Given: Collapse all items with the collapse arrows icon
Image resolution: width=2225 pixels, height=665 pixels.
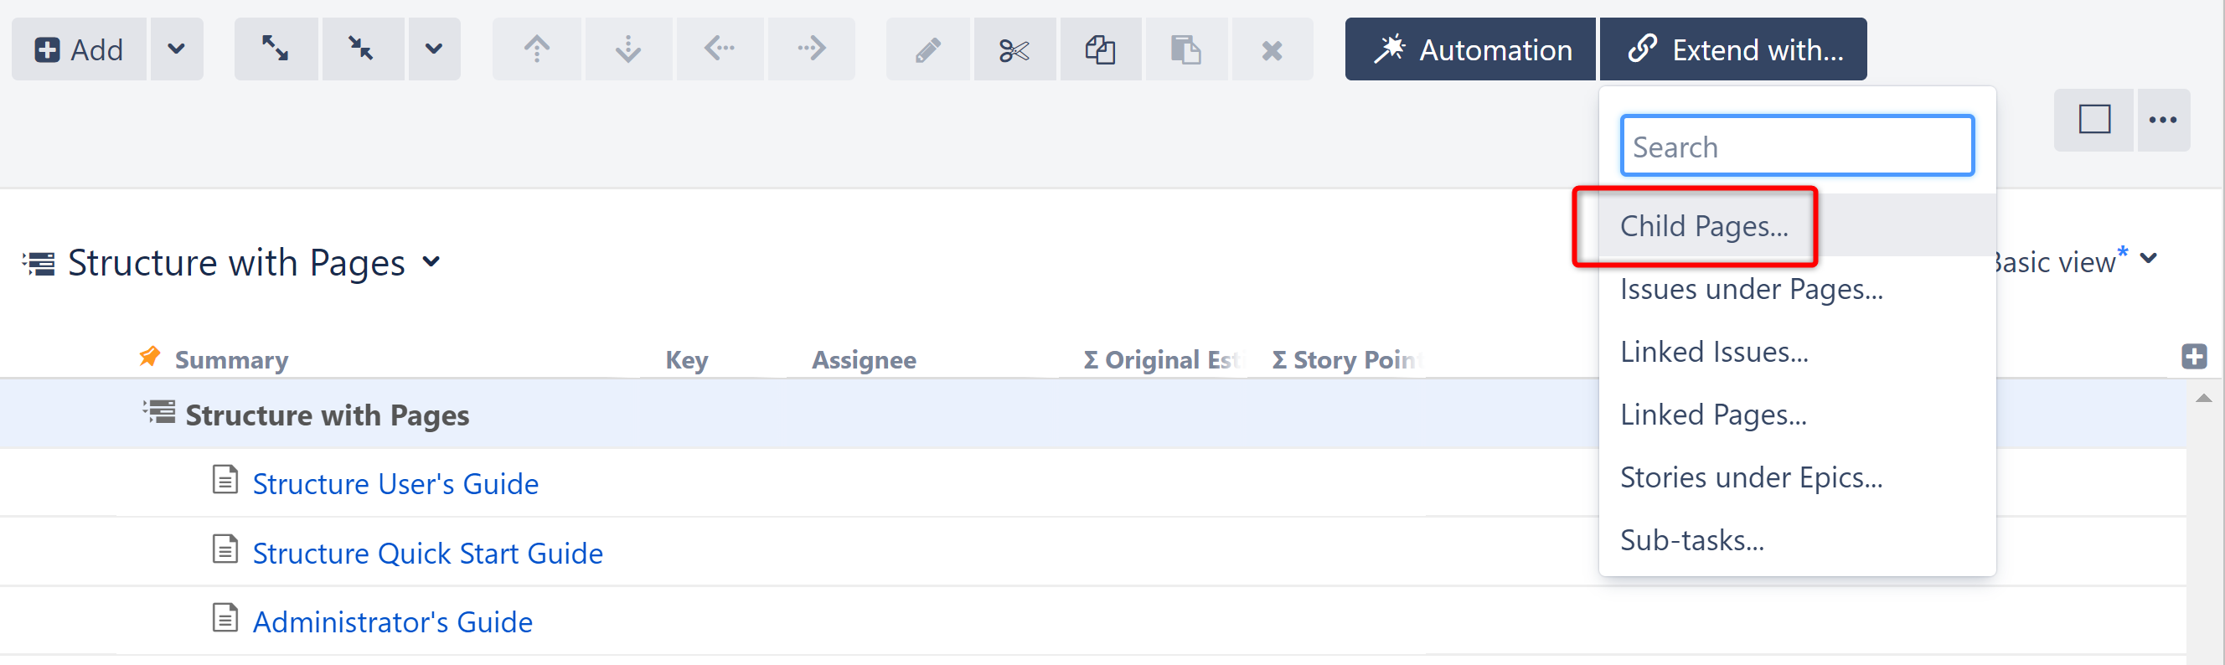Looking at the screenshot, I should 362,49.
